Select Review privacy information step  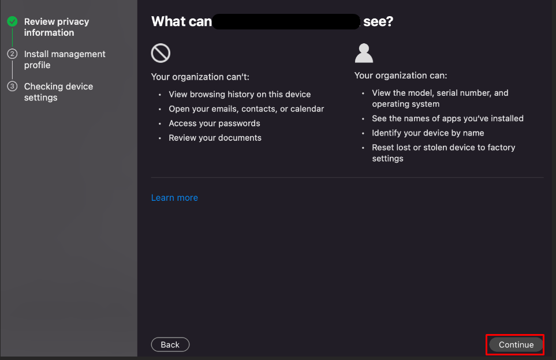point(57,27)
